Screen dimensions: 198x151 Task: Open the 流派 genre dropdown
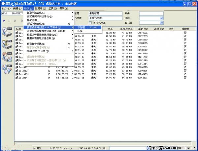tap(161, 18)
